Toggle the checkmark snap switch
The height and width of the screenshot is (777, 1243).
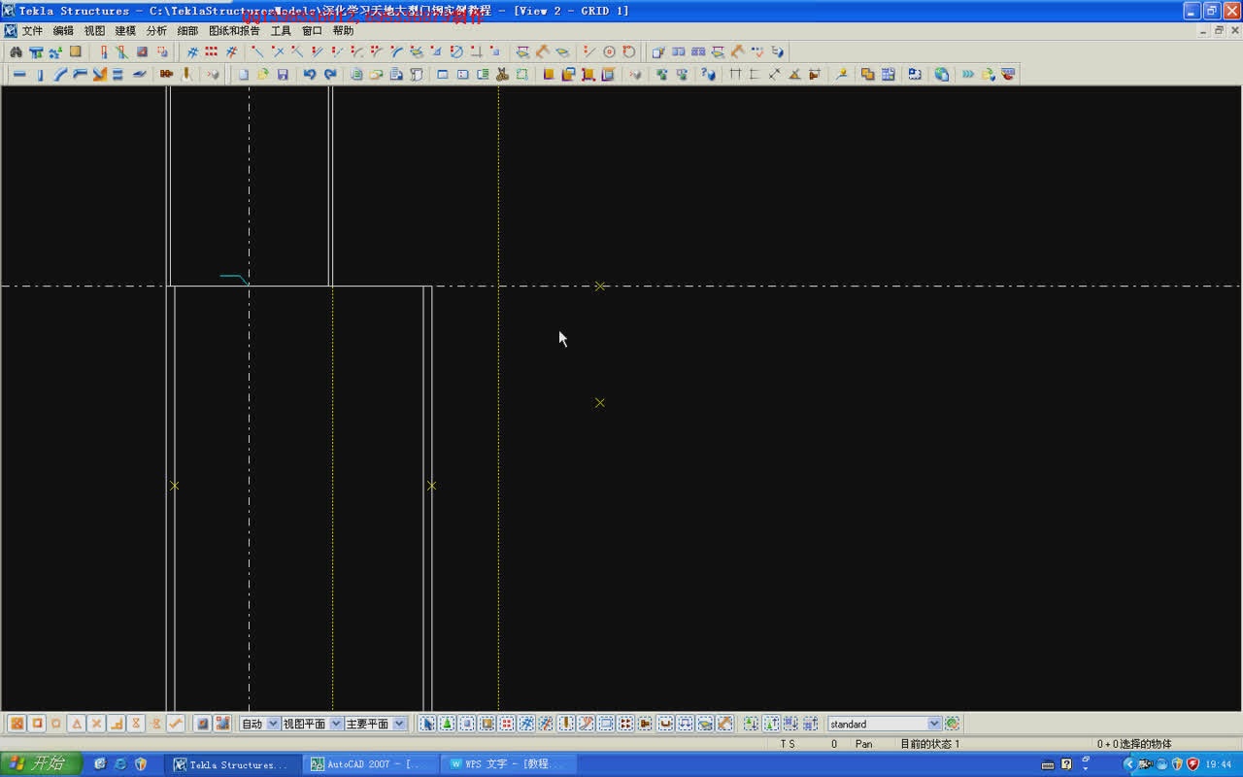[x=176, y=724]
